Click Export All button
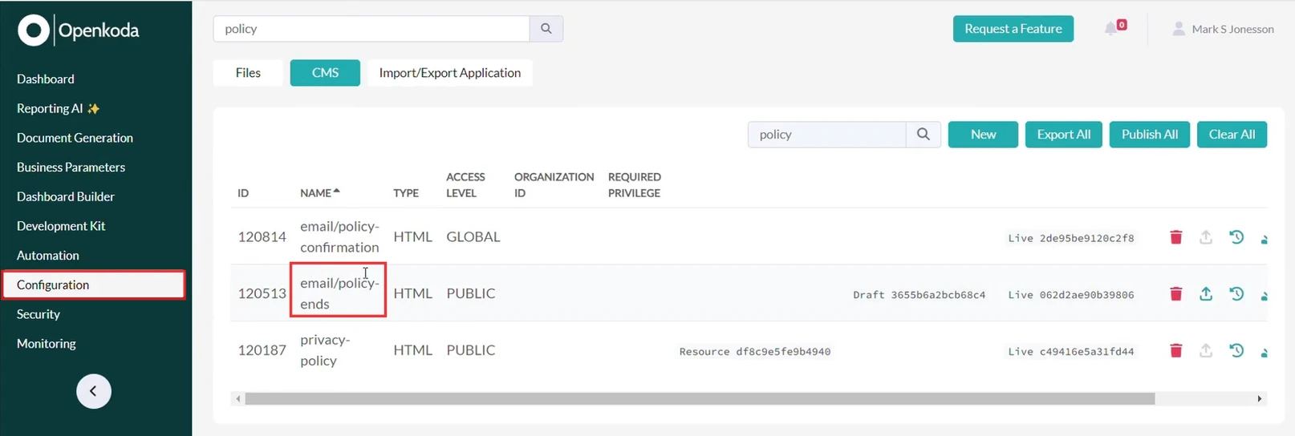The width and height of the screenshot is (1295, 436). [1064, 135]
